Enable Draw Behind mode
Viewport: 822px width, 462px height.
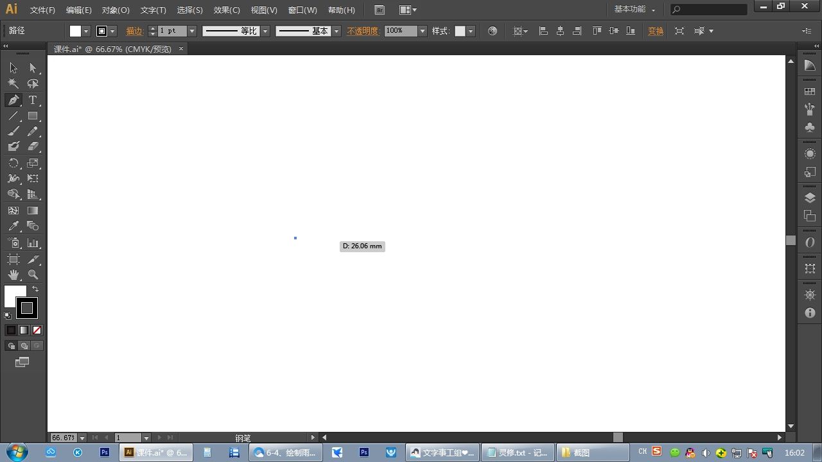24,346
